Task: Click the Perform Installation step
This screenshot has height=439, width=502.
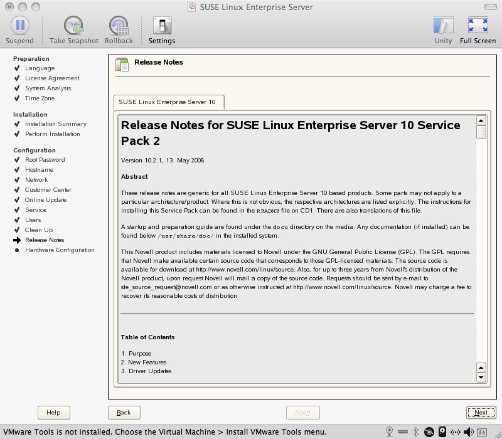Action: tap(53, 134)
